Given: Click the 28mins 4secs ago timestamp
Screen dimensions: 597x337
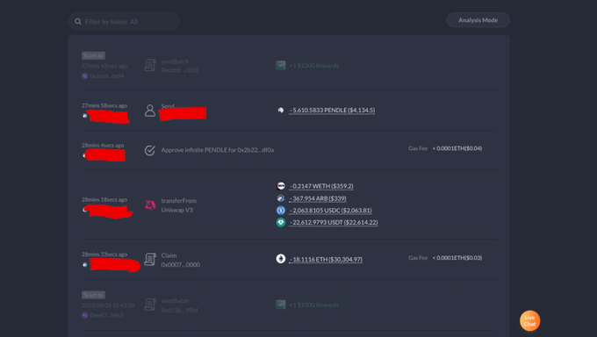Looking at the screenshot, I should [x=103, y=145].
